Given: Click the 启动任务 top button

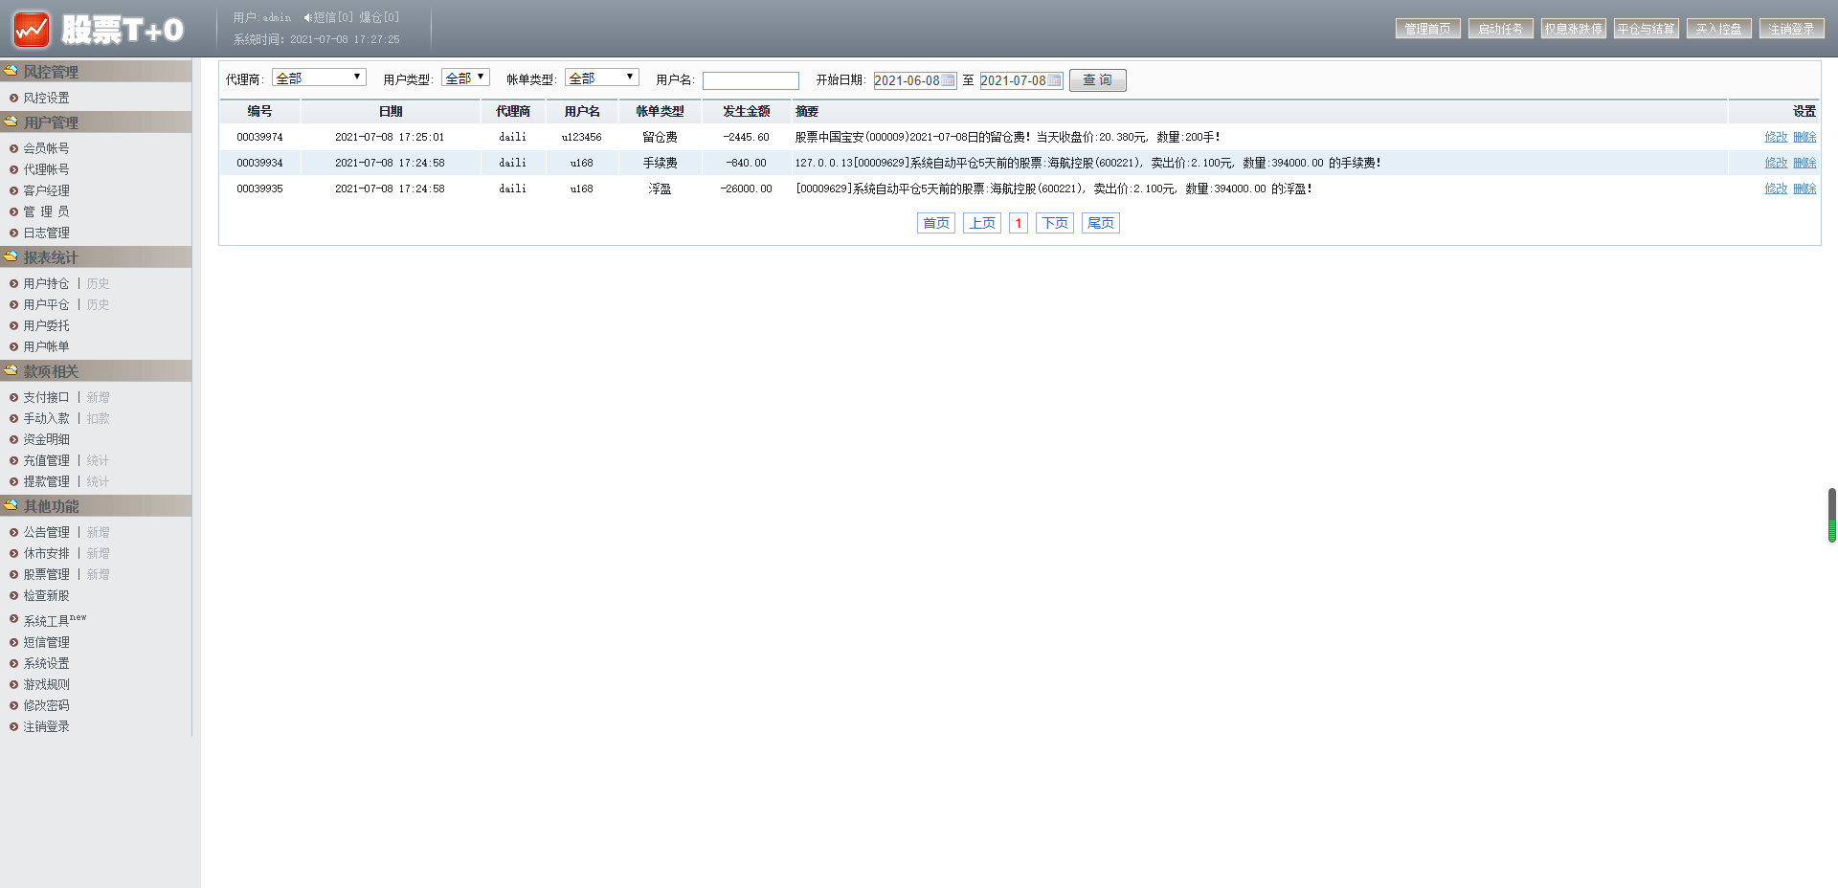Looking at the screenshot, I should click(1500, 29).
